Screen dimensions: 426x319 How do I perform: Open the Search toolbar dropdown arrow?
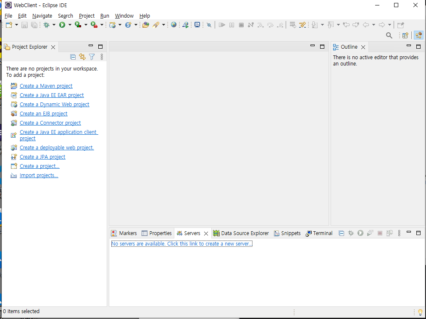pyautogui.click(x=163, y=25)
